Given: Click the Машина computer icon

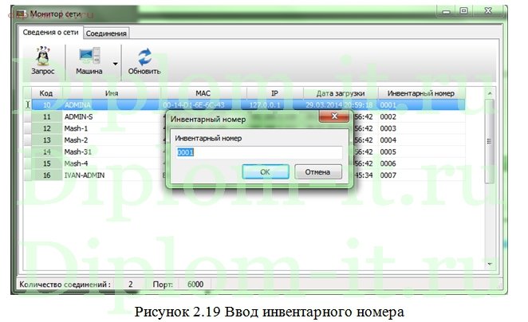Looking at the screenshot, I should click(89, 56).
